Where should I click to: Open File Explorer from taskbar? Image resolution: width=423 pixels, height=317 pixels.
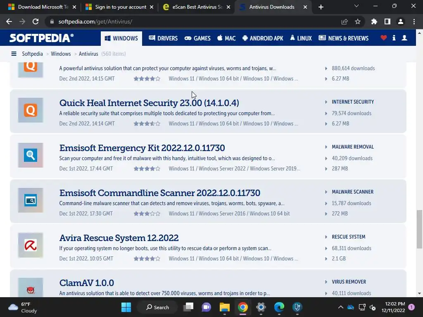pos(224,307)
